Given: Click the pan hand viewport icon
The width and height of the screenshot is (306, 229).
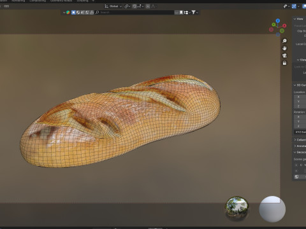Looking at the screenshot, I should [284, 48].
